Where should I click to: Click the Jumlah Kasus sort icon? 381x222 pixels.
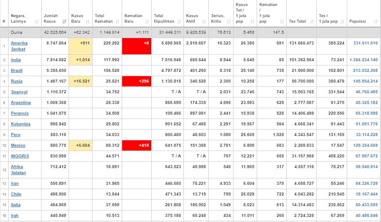click(64, 21)
